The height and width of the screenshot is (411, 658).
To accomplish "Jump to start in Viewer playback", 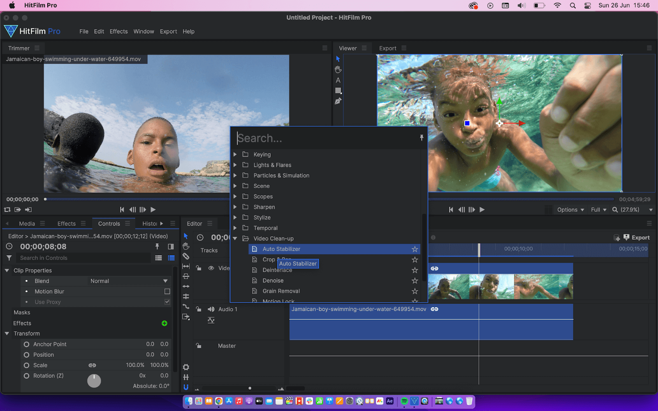I will (x=451, y=210).
